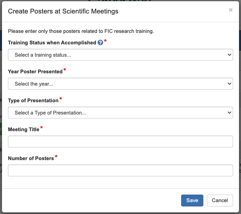Click the required asterisk beside Type of Presentation
This screenshot has height=214, width=241.
61,99
